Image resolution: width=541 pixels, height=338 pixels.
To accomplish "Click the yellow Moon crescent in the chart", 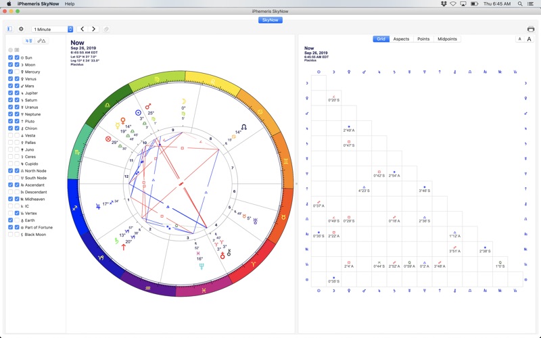I will (x=184, y=101).
